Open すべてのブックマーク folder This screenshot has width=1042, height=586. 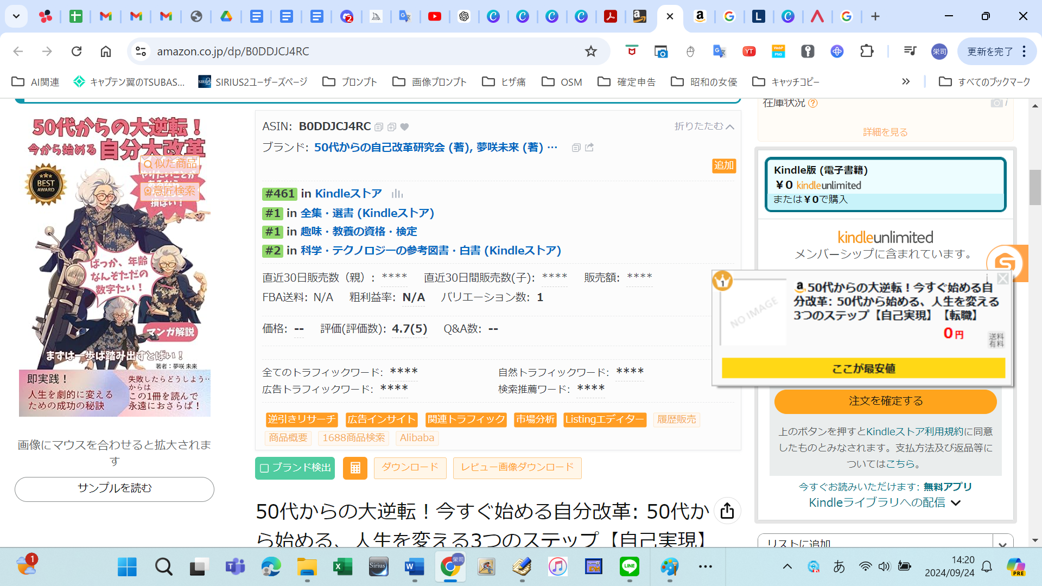[x=985, y=81]
